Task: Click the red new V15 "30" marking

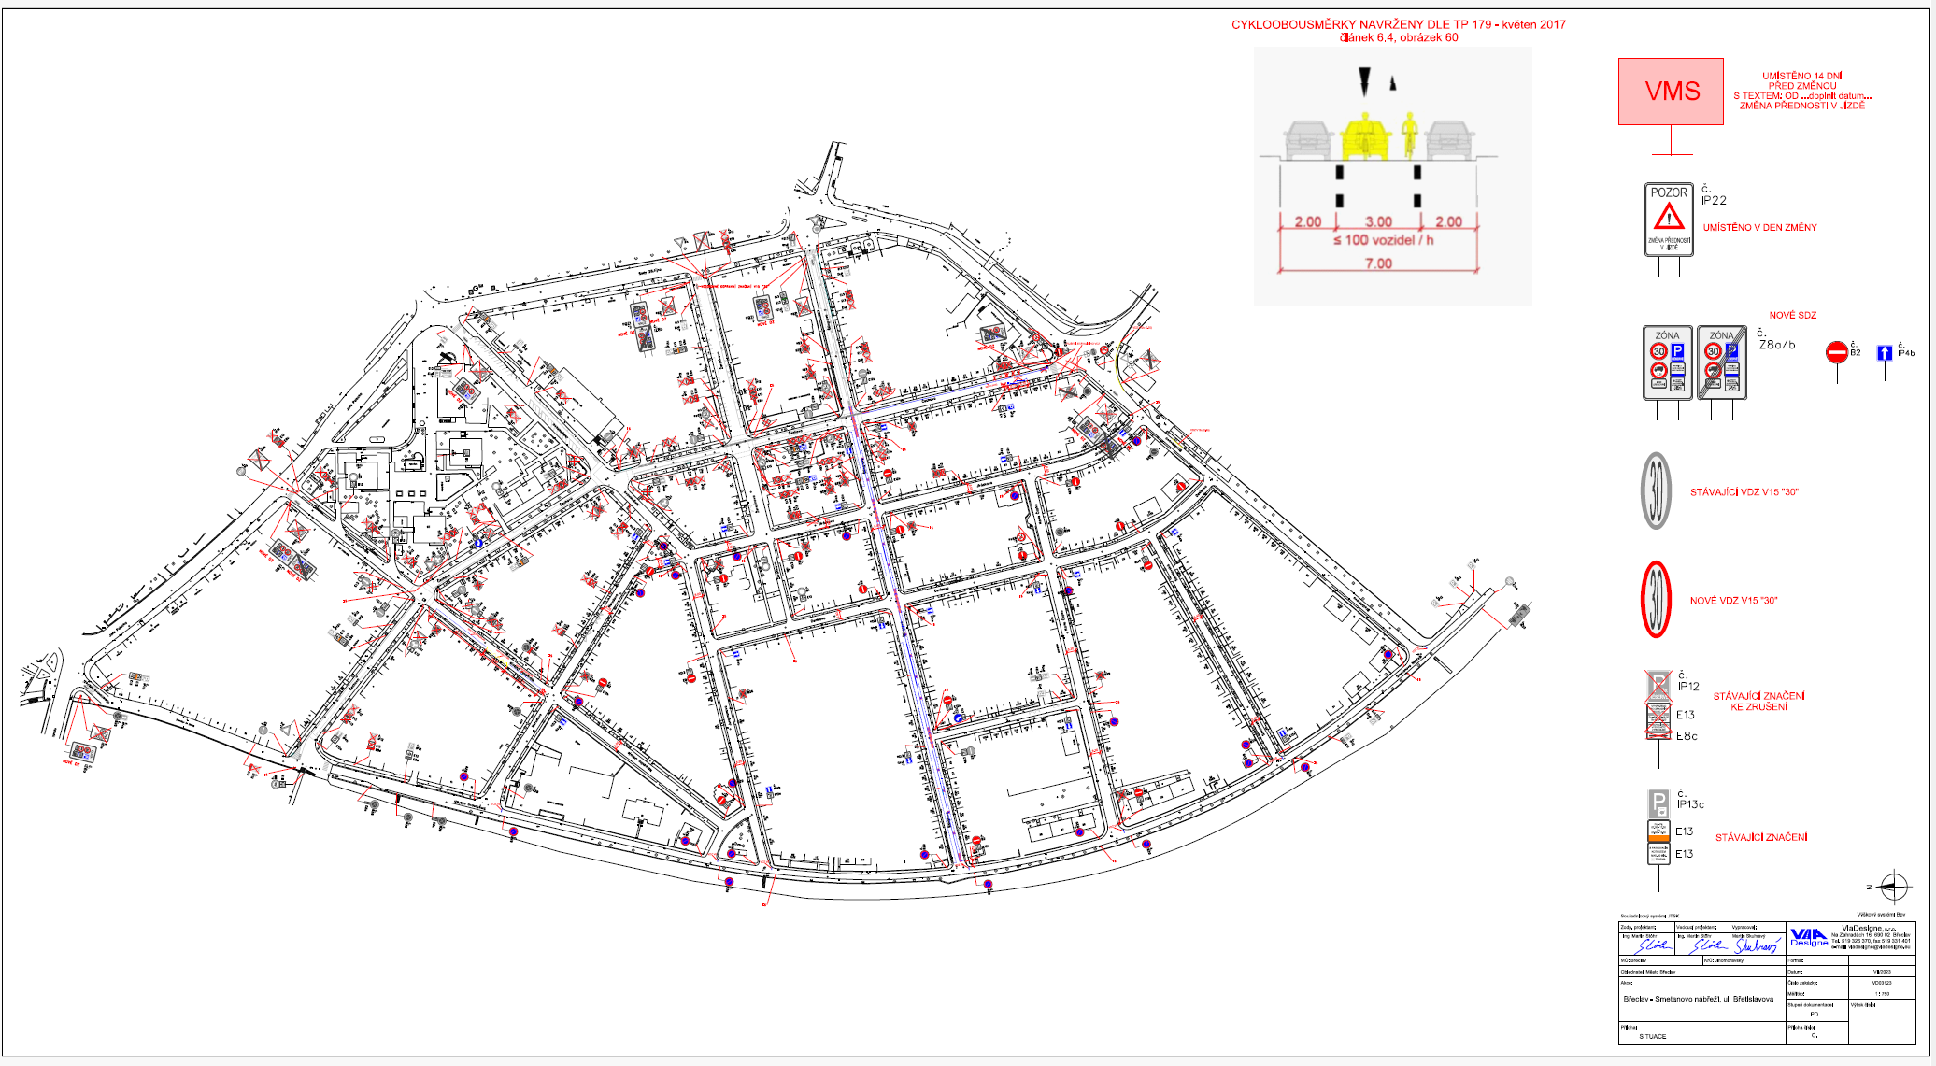Action: (1656, 600)
